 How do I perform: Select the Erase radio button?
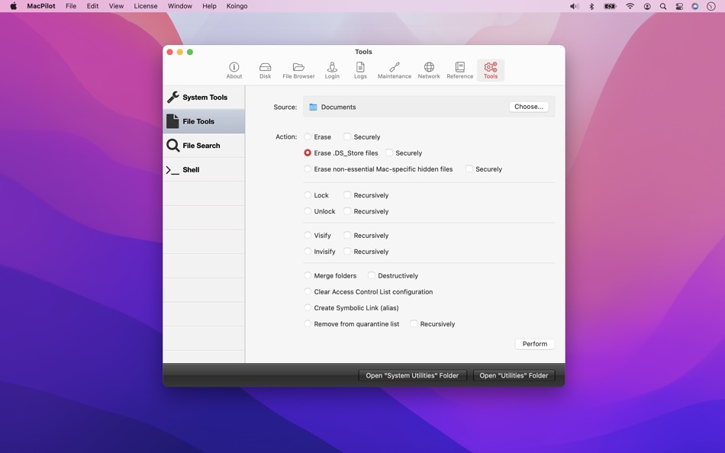[x=308, y=137]
